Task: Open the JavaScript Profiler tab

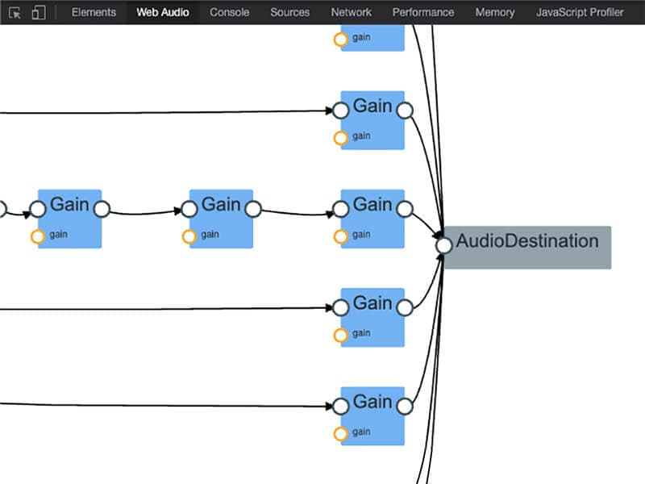Action: coord(579,12)
